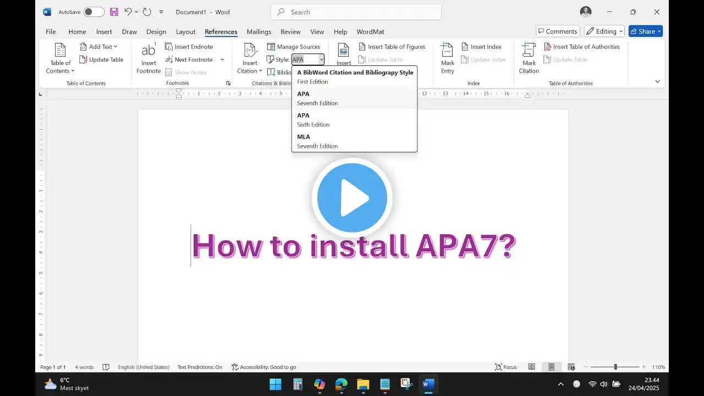Click the Redo arrow icon
Viewport: 704px width, 396px height.
(147, 12)
